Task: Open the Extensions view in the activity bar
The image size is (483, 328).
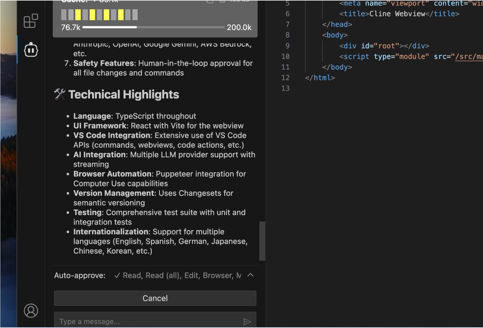Action: pyautogui.click(x=31, y=21)
